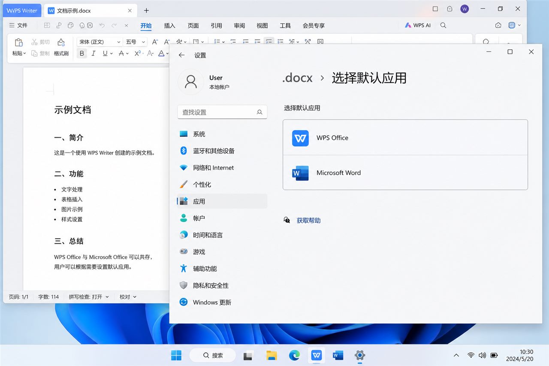
Task: Switch to the 工具 ribbon tab
Action: click(x=285, y=25)
